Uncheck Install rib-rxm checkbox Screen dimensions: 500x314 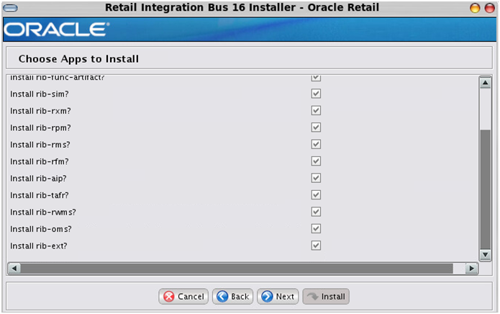click(x=316, y=111)
